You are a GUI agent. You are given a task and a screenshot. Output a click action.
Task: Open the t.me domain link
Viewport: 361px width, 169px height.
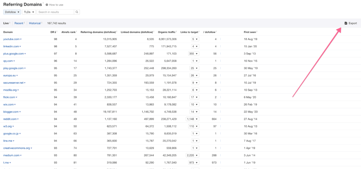click(x=6, y=163)
